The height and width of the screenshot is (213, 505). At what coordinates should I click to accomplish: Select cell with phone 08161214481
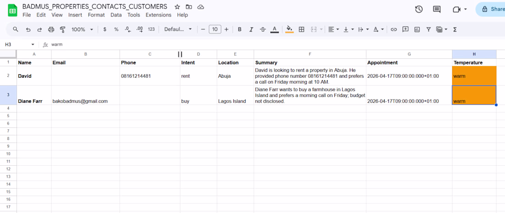[150, 76]
